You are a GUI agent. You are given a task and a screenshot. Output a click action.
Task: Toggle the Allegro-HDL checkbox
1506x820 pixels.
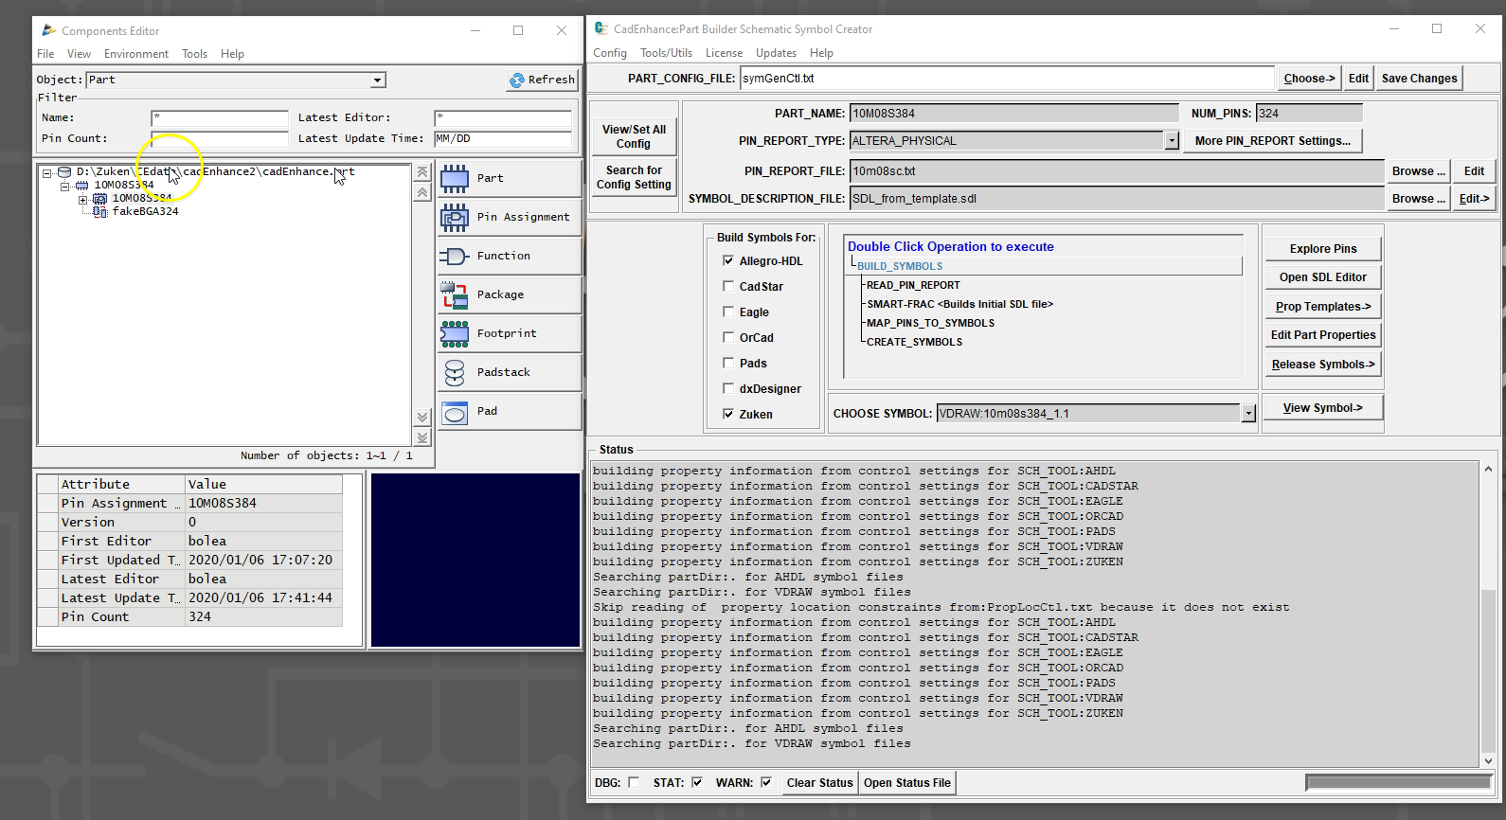728,260
